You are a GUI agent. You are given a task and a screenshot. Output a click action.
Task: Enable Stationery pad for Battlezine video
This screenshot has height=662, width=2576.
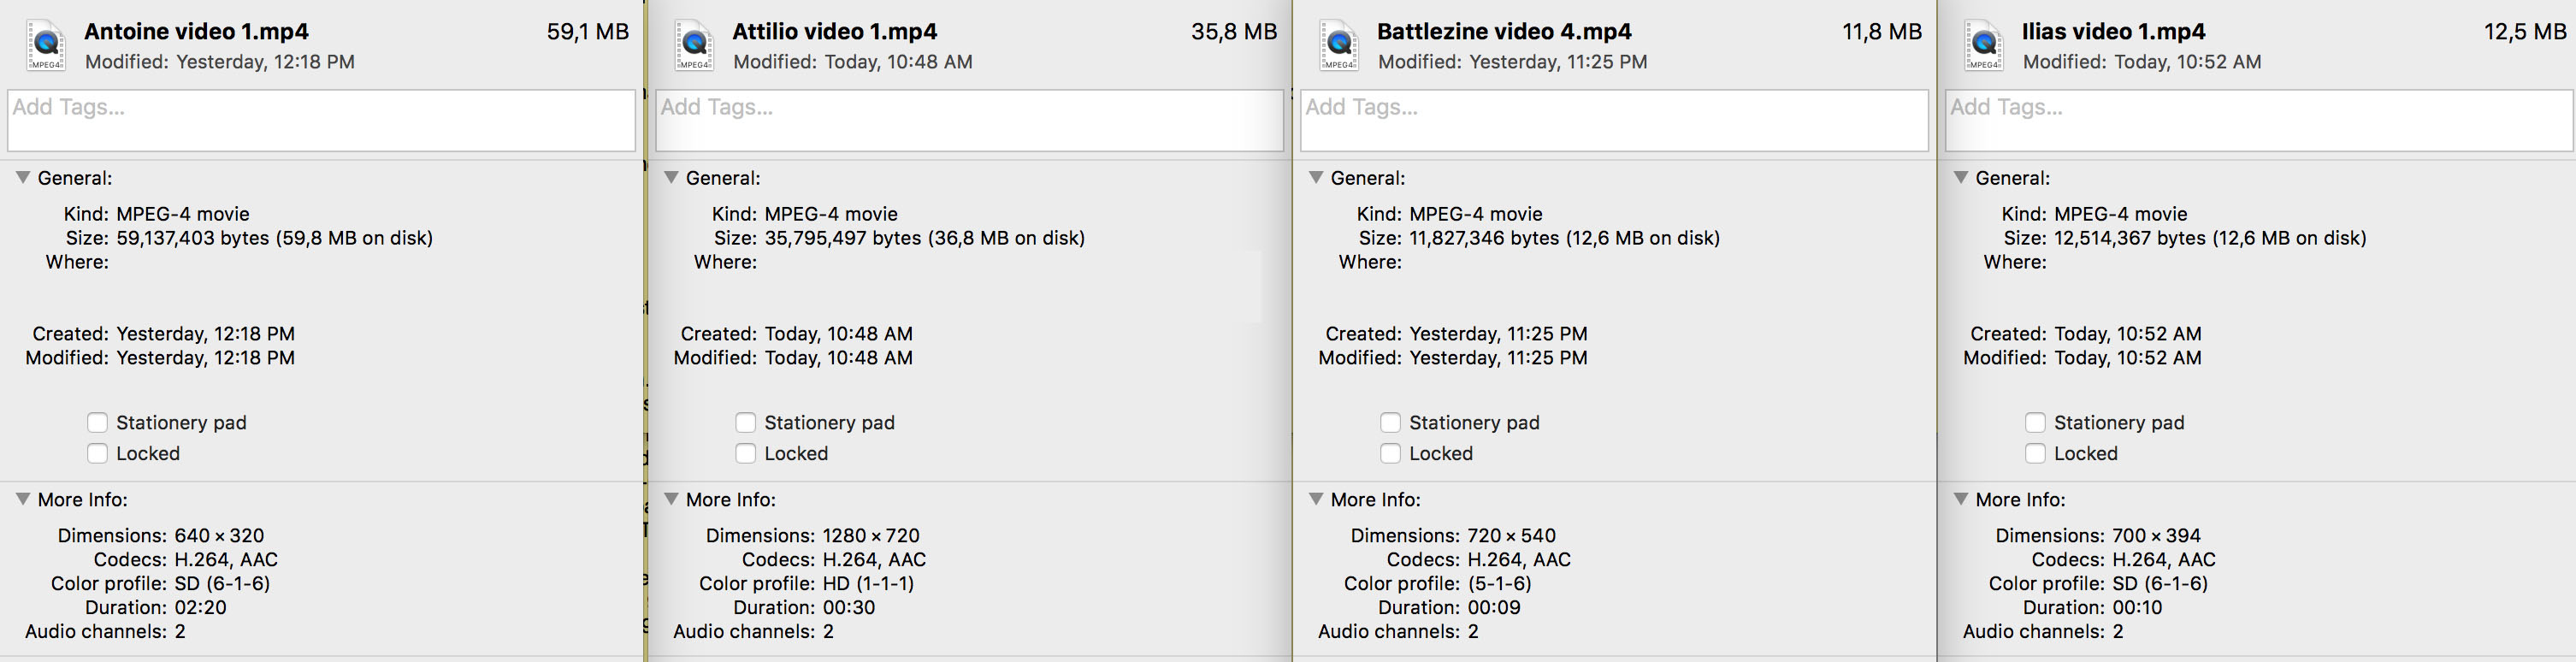point(1390,422)
